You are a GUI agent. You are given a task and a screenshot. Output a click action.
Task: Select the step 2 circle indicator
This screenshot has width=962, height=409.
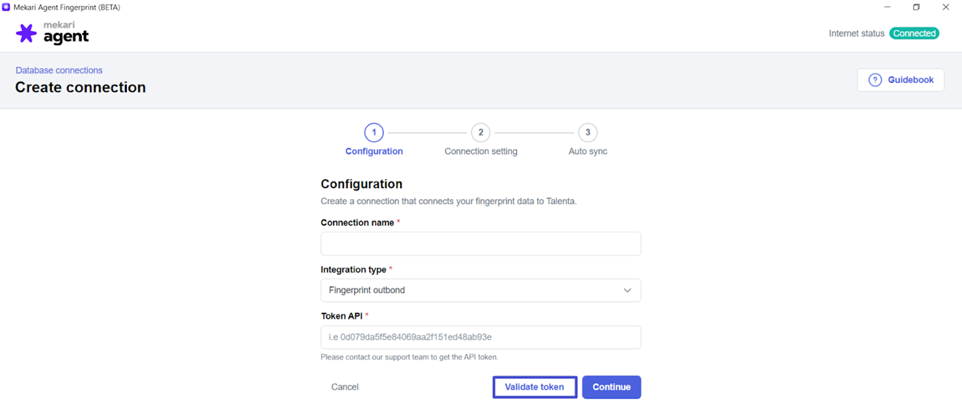481,132
